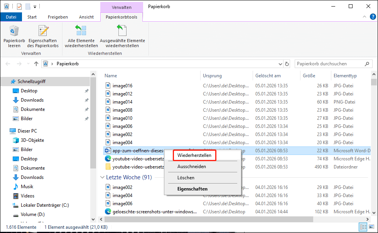This screenshot has height=233, width=378.
Task: Click Ausgewählte Elemente wiederherstellen icon
Action: pos(122,32)
